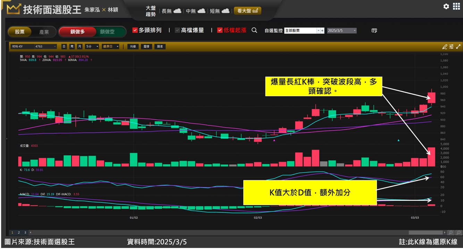
Task: Switch to 產業 mode
Action: [44, 32]
